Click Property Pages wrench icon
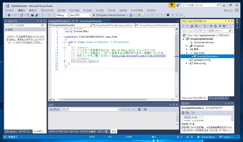Image resolution: width=243 pixels, height=142 pixels. point(193,113)
